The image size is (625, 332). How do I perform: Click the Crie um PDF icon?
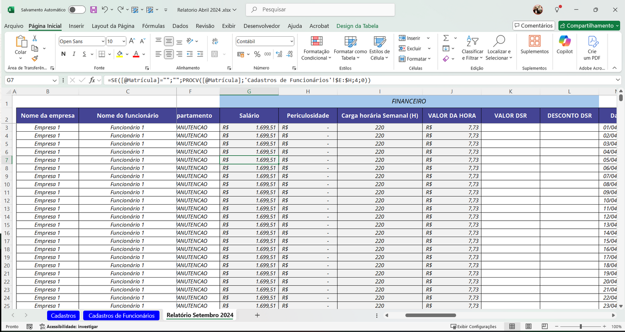pyautogui.click(x=592, y=46)
